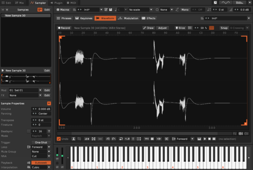Click the zoom-in vertical magnifier icon
The width and height of the screenshot is (253, 170).
[x=241, y=133]
